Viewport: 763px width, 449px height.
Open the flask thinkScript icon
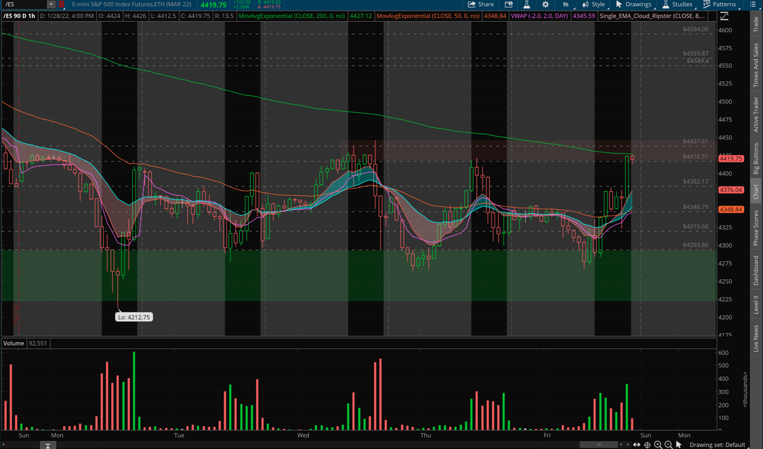click(x=526, y=4)
